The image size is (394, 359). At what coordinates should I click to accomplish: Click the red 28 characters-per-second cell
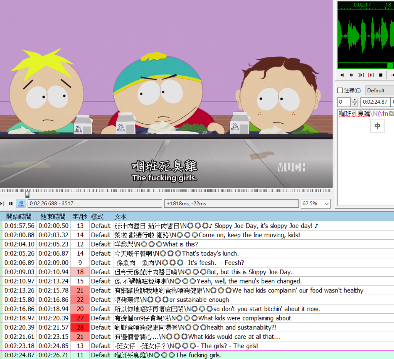pyautogui.click(x=80, y=327)
